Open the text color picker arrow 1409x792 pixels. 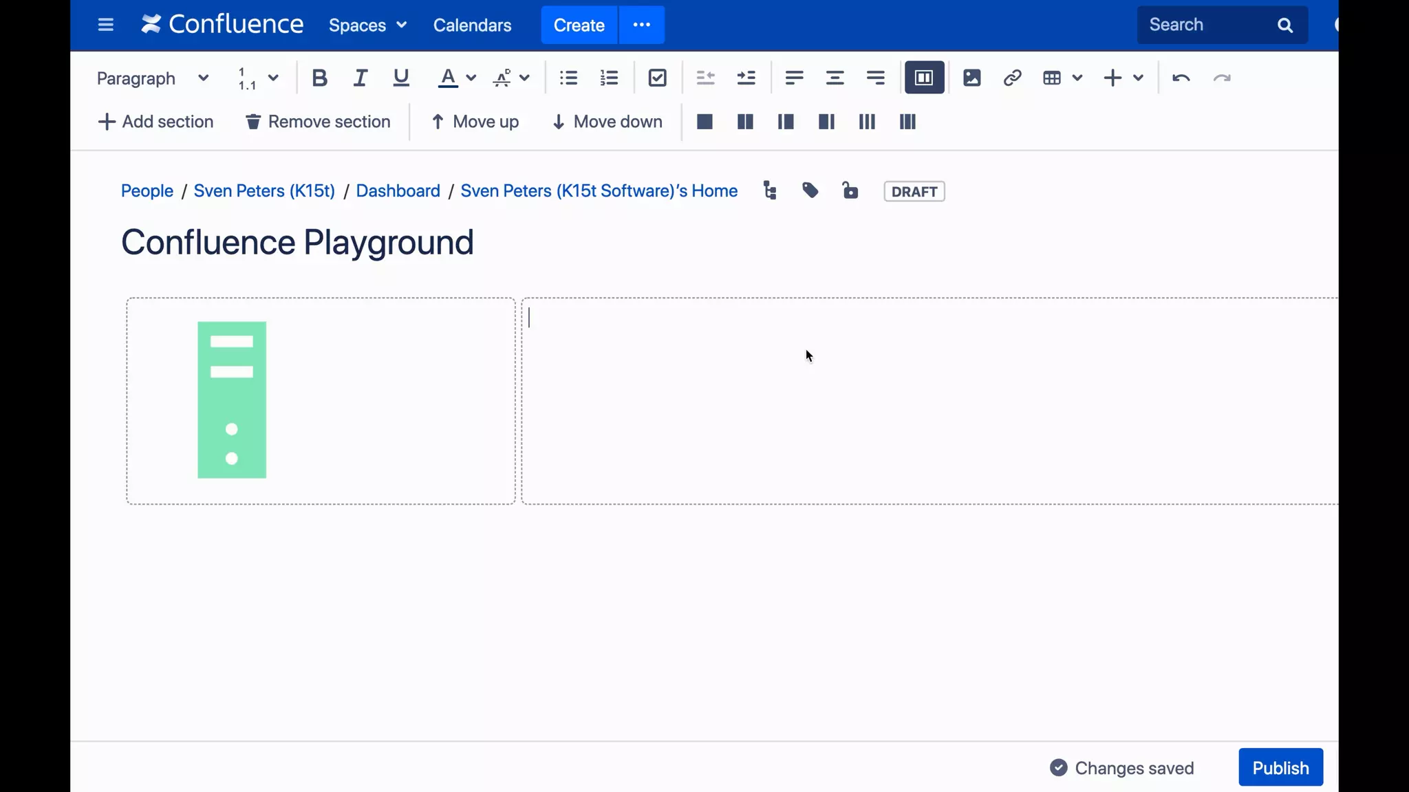471,78
